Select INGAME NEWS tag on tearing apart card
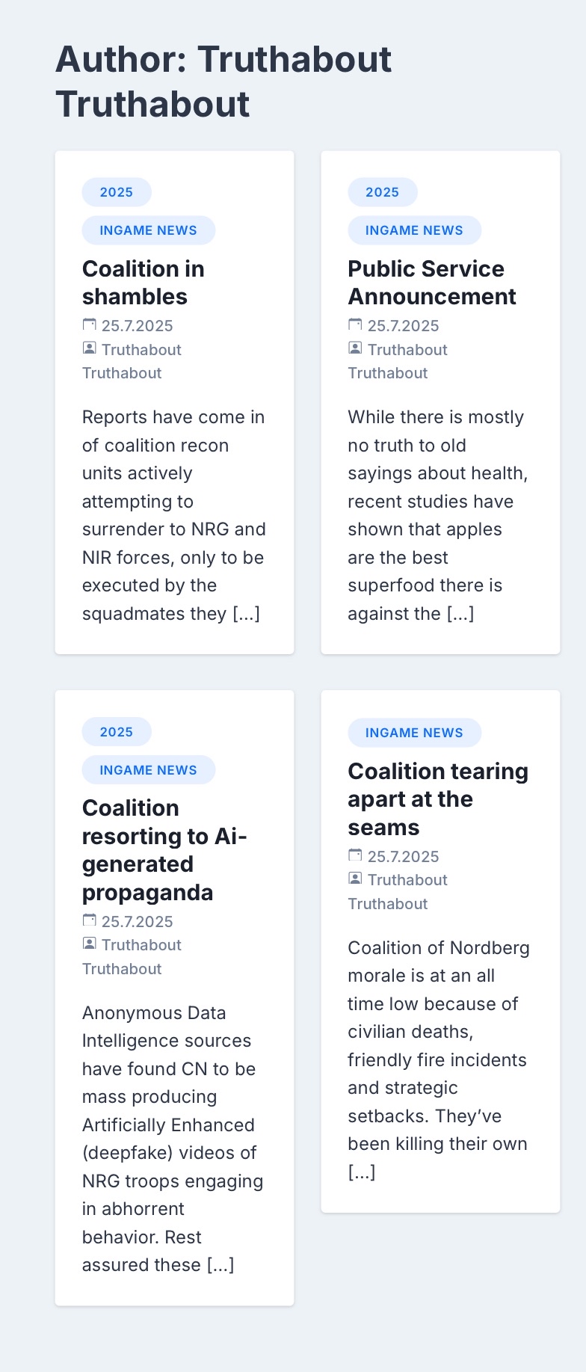The image size is (586, 1372). click(414, 733)
